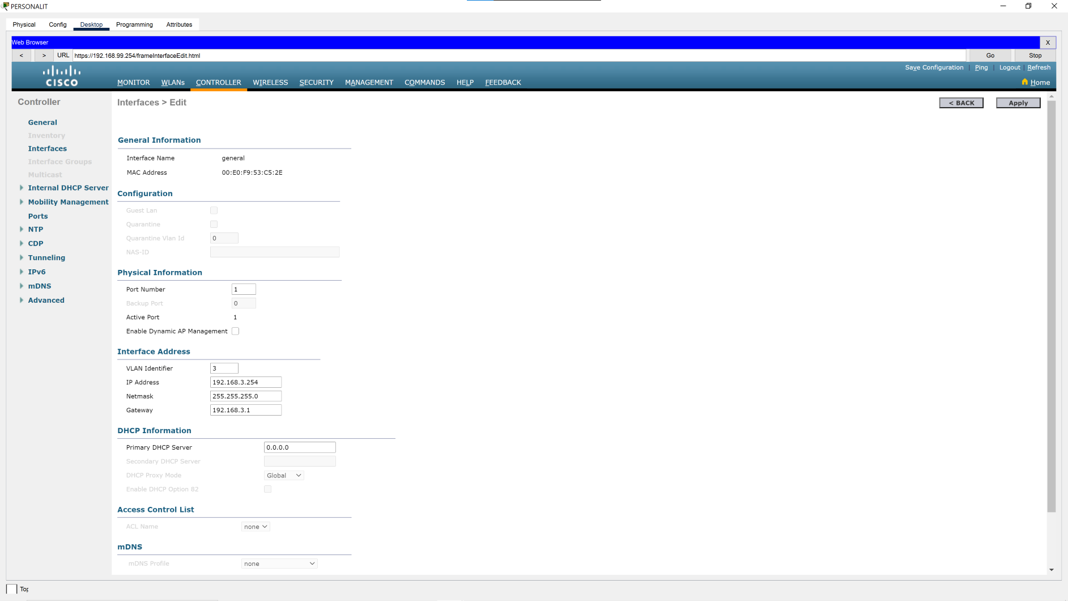The height and width of the screenshot is (601, 1068).
Task: Check the Top checkbox at bottom left
Action: 11,589
